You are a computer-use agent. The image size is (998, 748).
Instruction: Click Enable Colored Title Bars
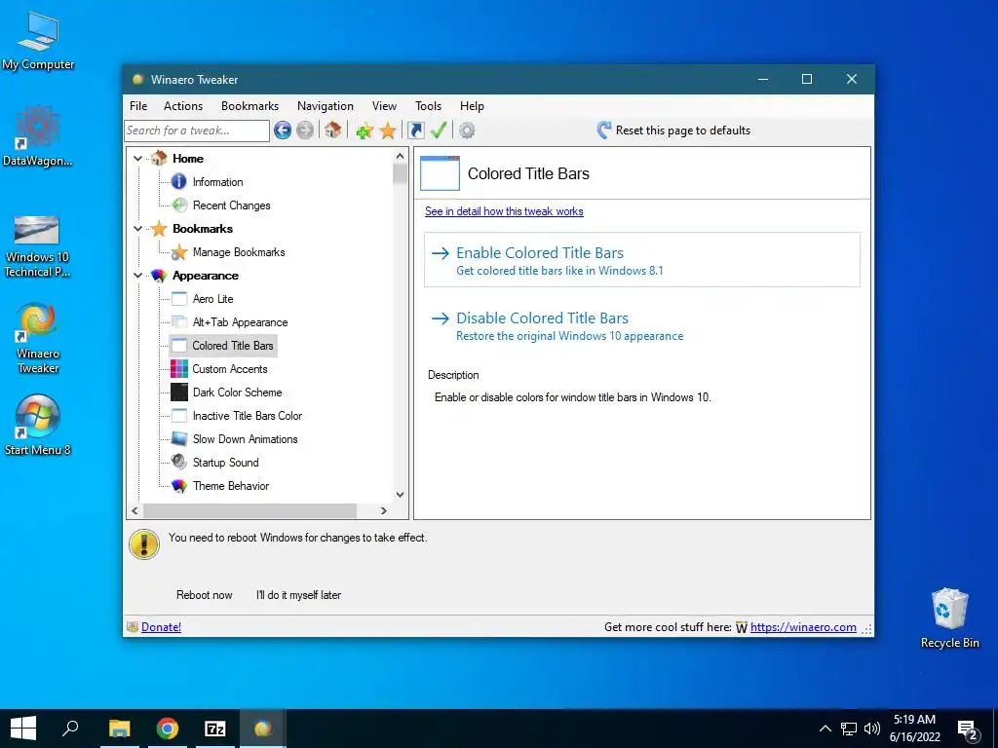pos(642,259)
